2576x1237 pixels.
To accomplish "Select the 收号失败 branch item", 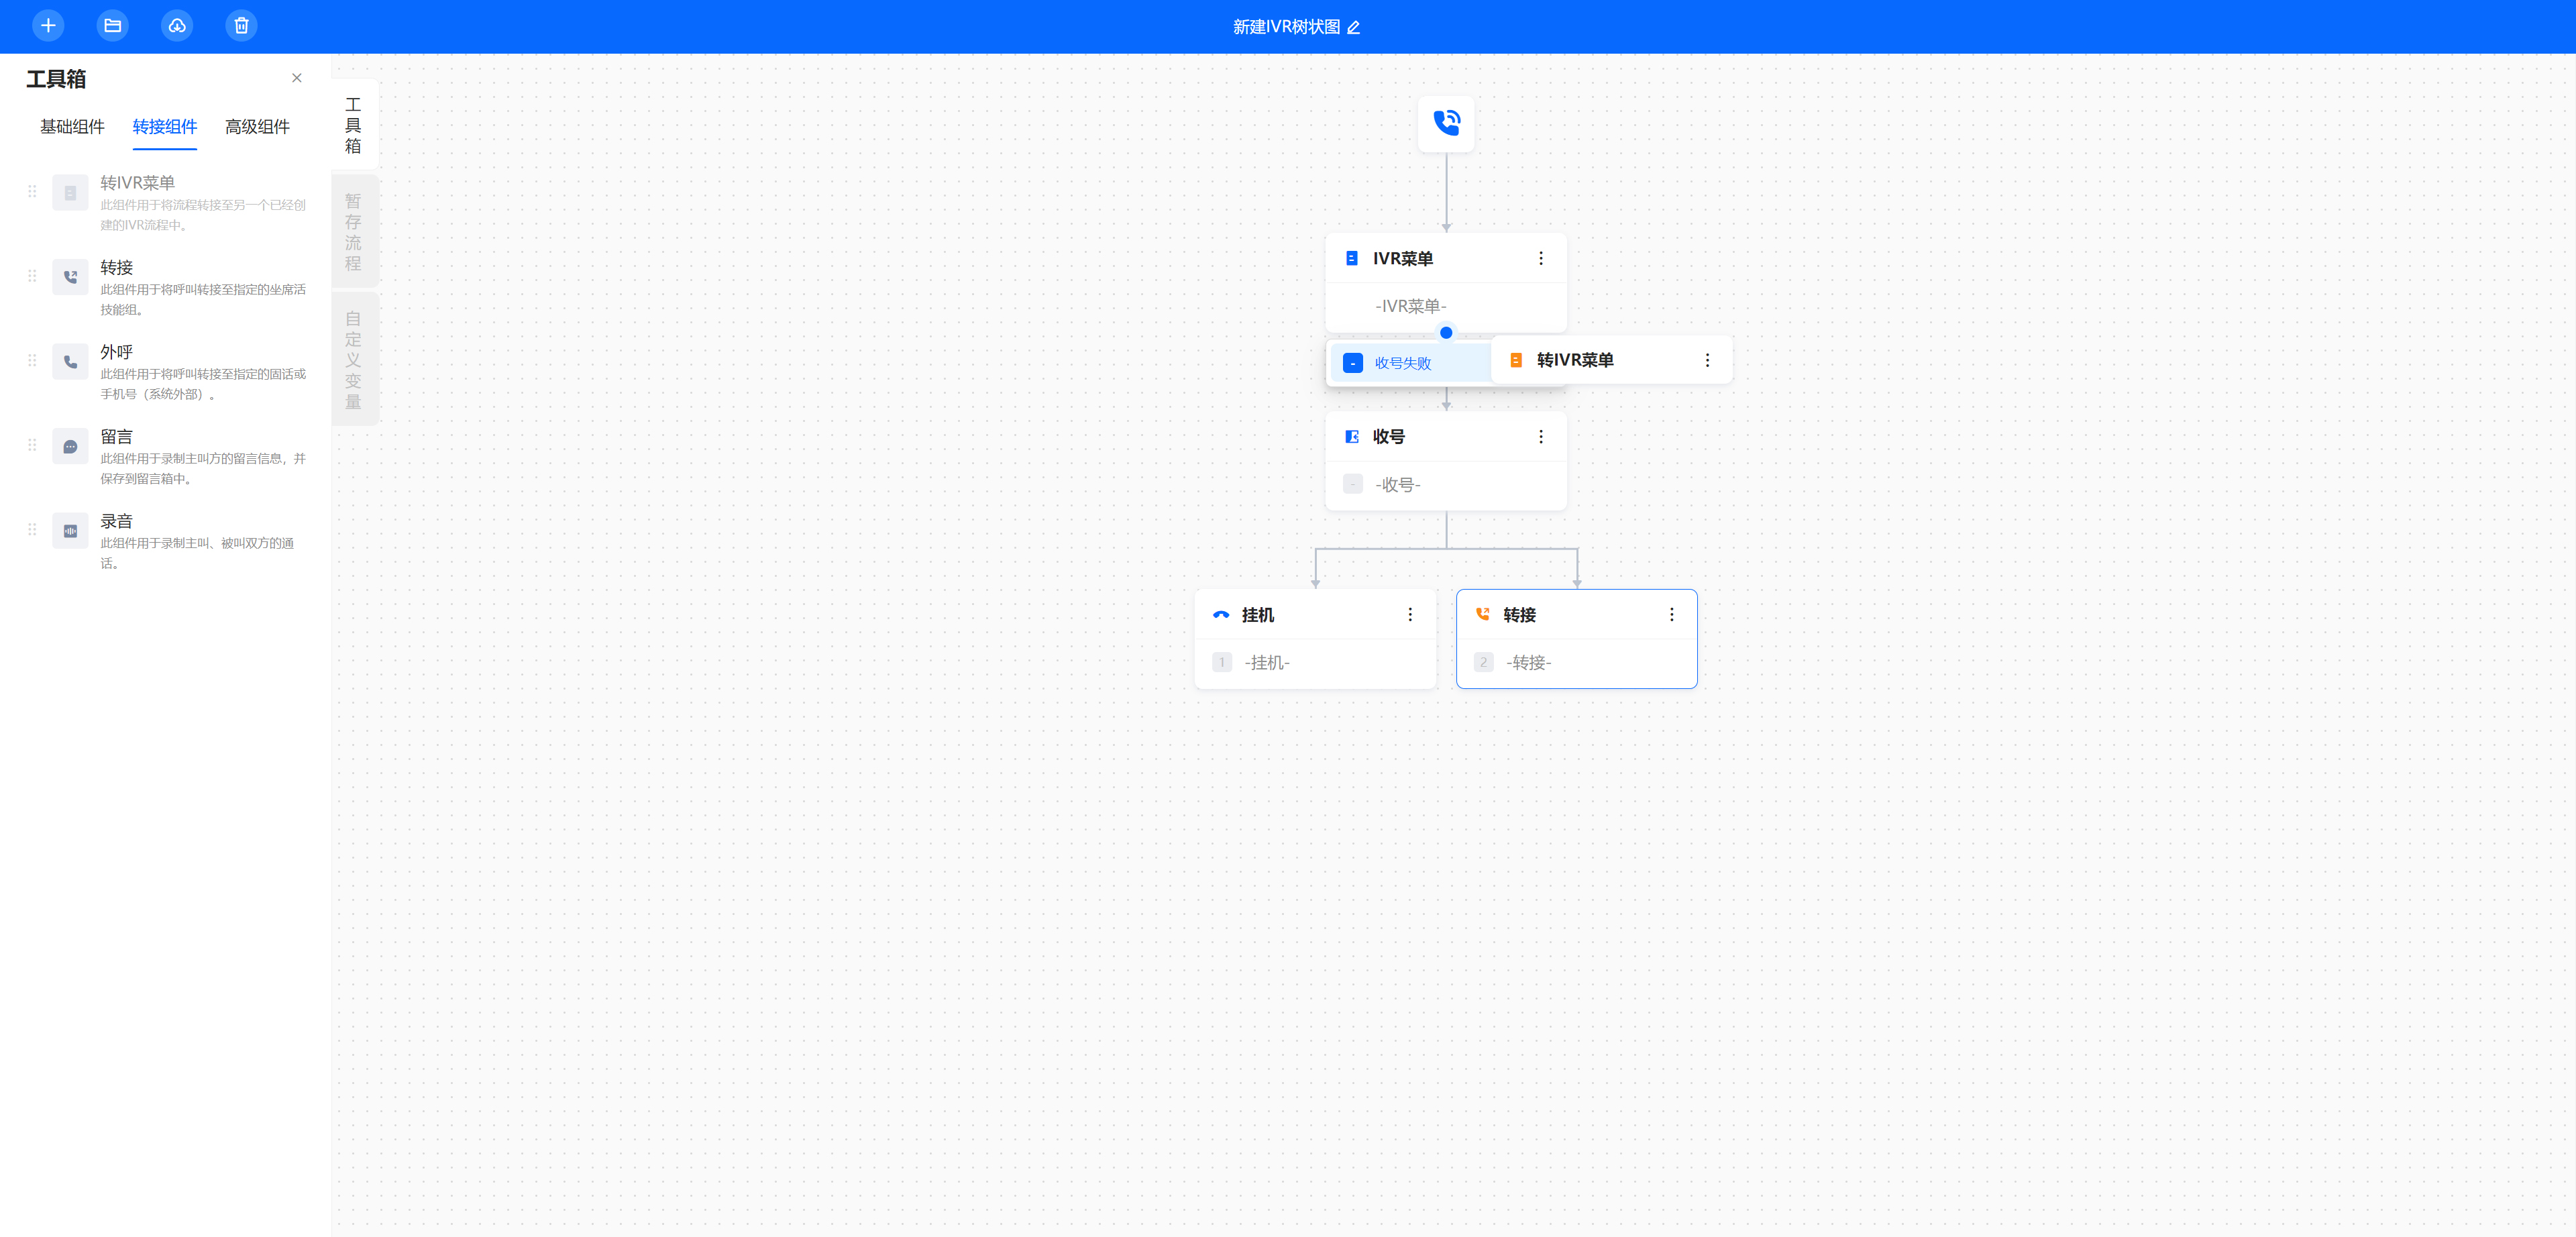I will point(1410,363).
